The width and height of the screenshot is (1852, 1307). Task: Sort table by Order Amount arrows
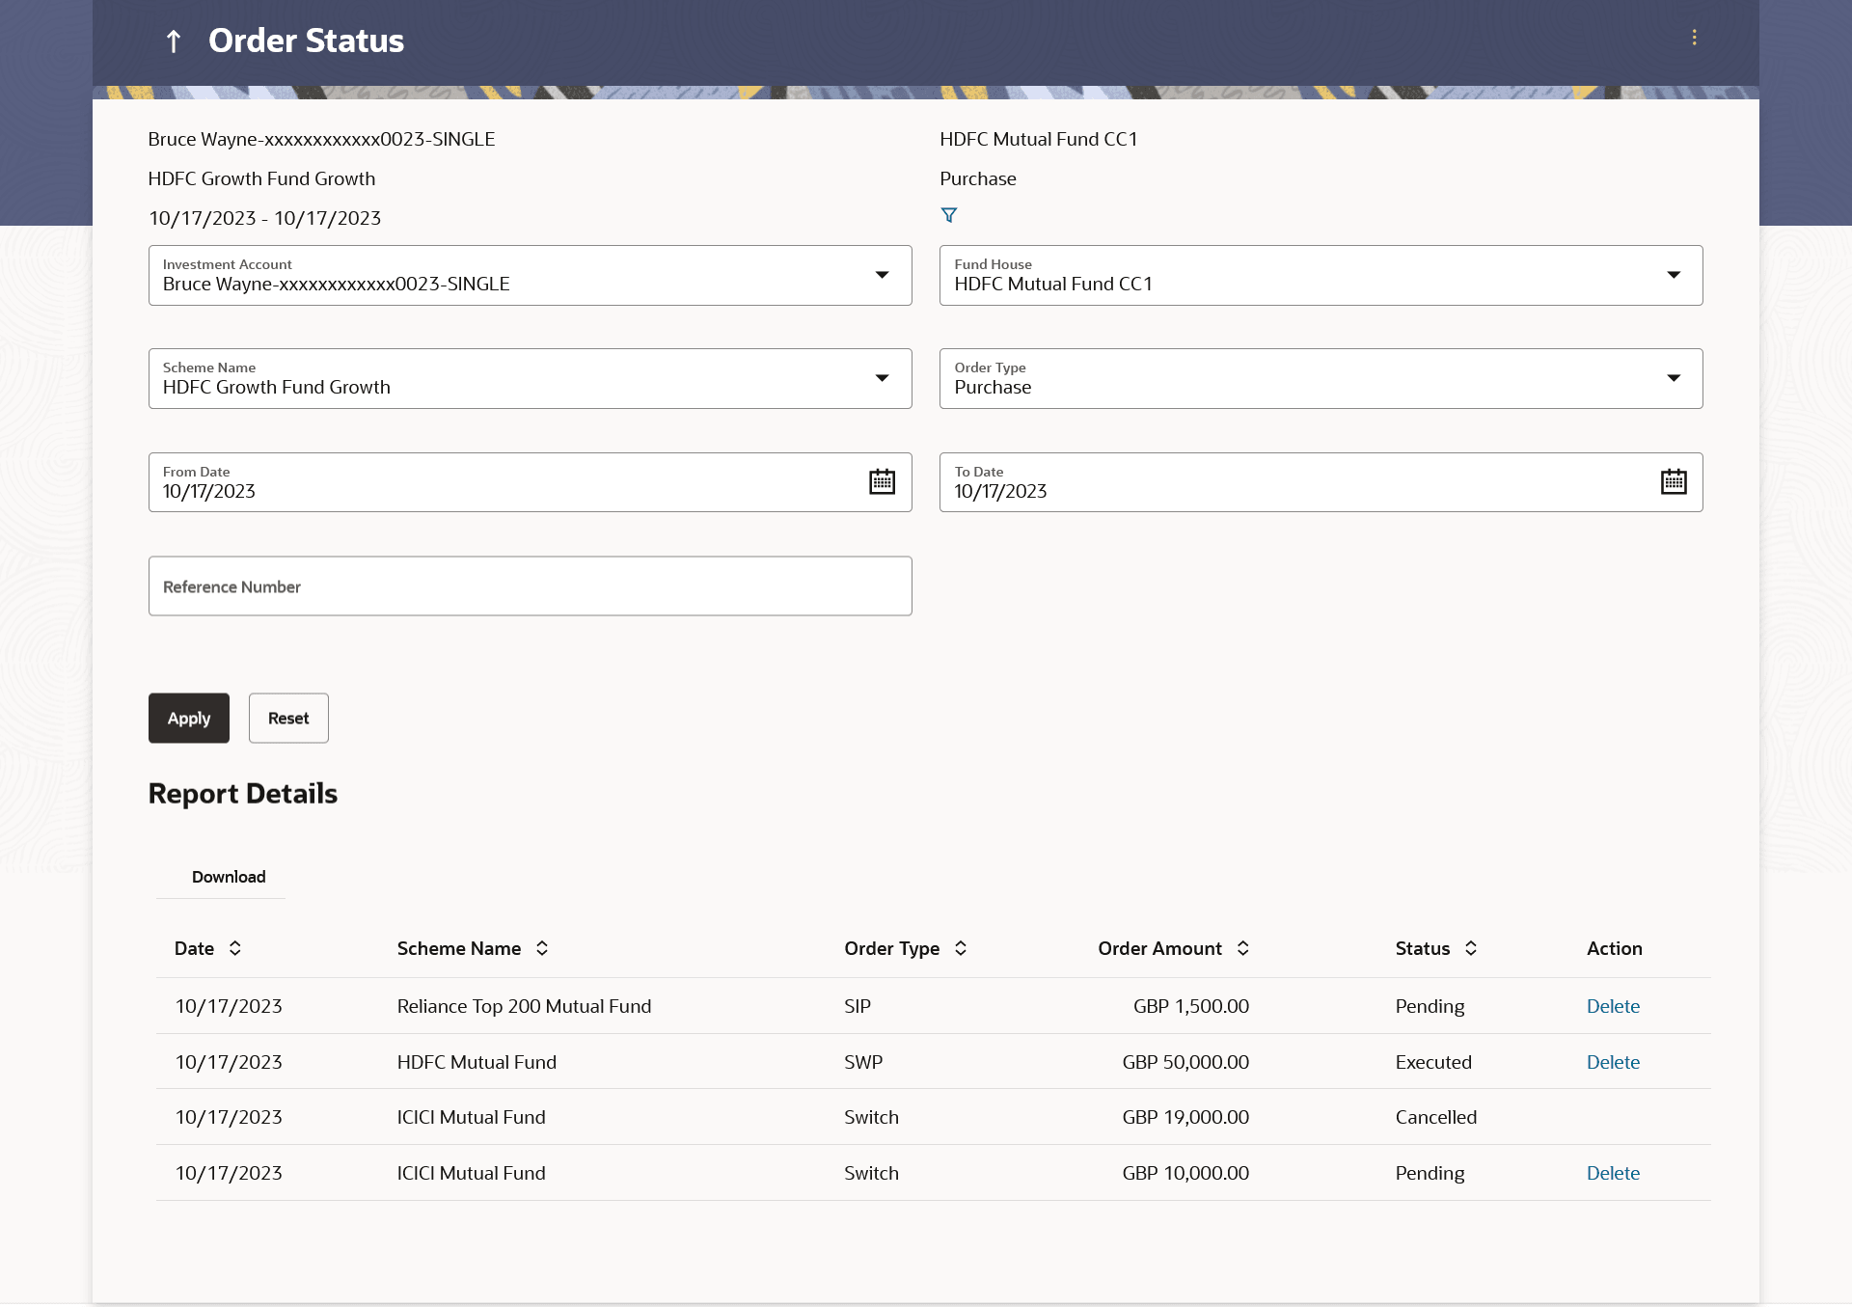click(1243, 948)
